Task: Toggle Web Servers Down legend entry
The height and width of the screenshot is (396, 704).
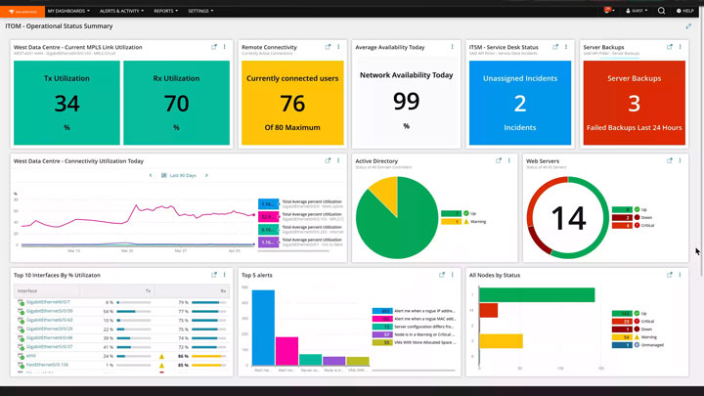Action: pyautogui.click(x=633, y=217)
